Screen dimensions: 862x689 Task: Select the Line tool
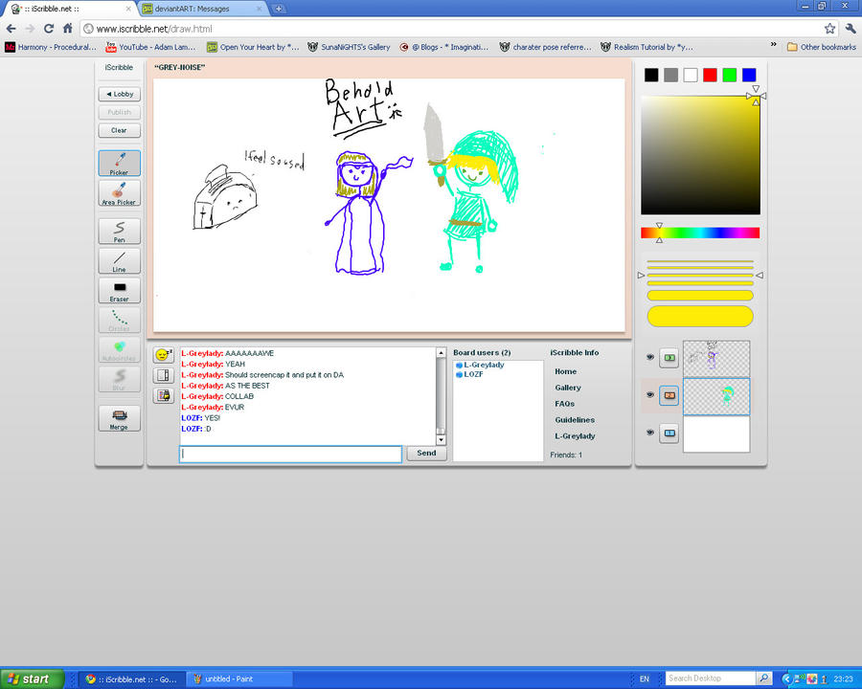click(x=119, y=260)
